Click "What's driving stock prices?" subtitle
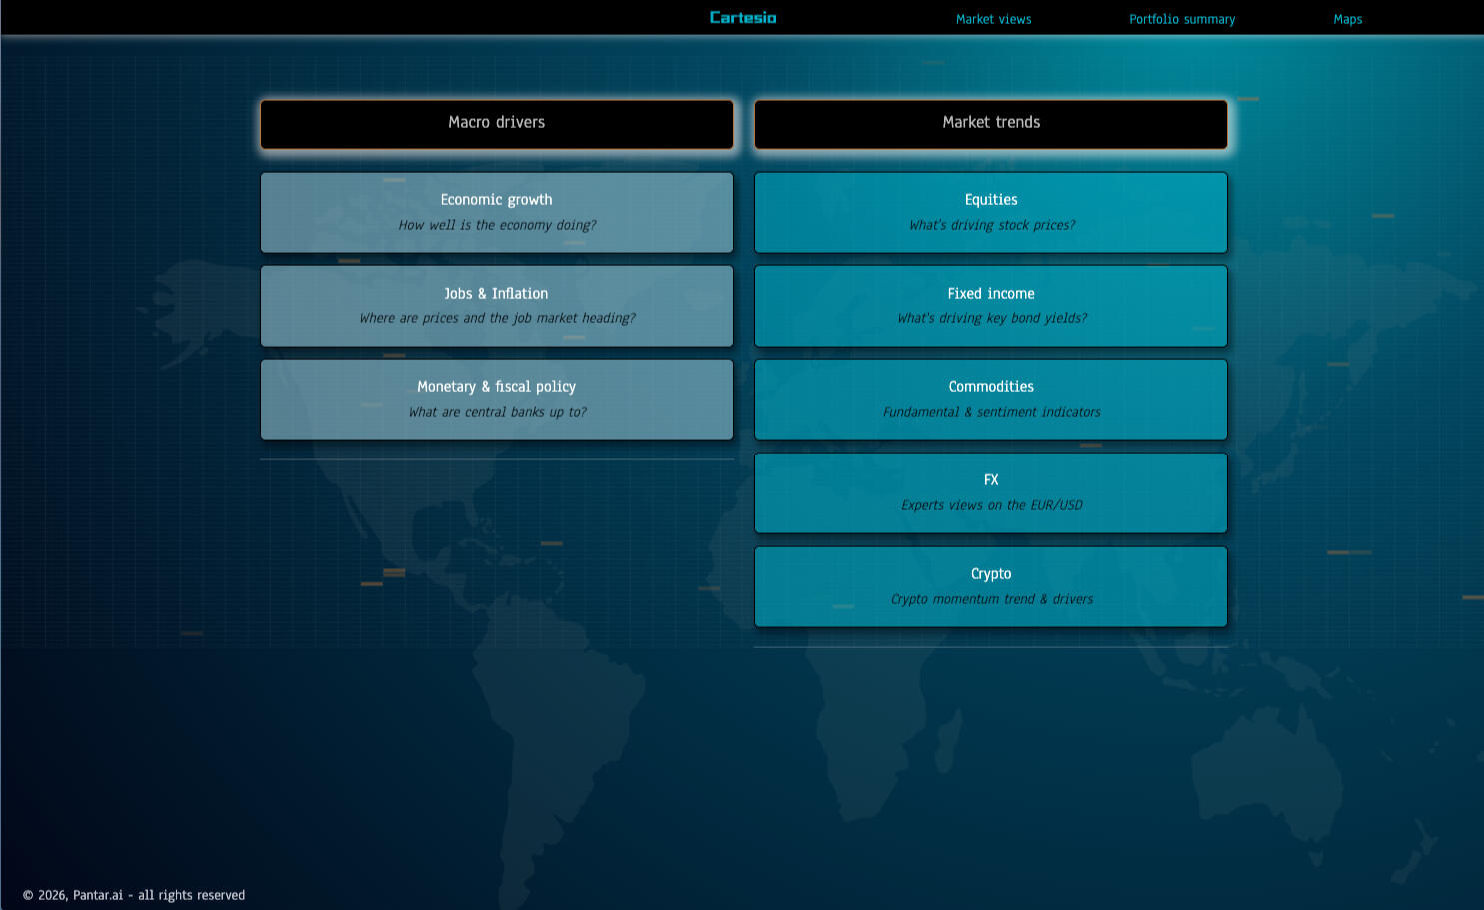This screenshot has height=910, width=1484. pyautogui.click(x=992, y=225)
